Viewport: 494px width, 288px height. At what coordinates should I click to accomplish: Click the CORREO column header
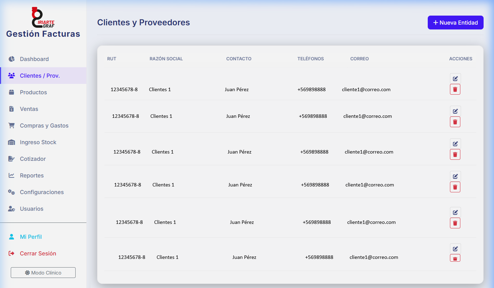(359, 59)
